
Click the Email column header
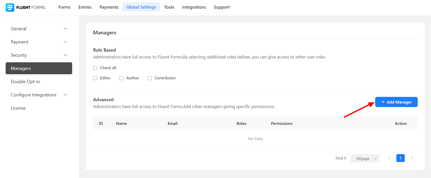173,123
